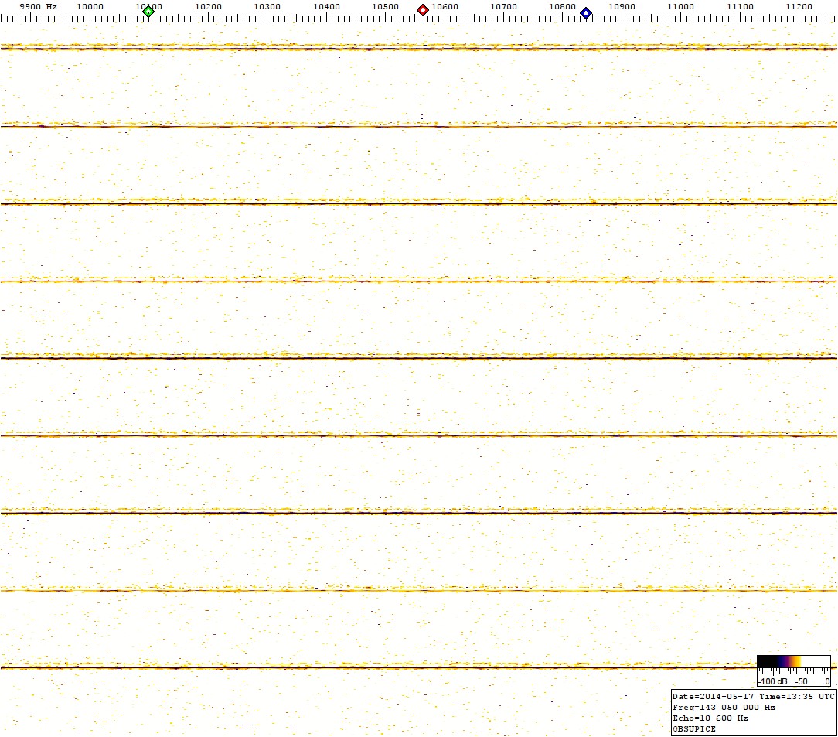Click the 11100 frequency ruler label
This screenshot has width=838, height=737.
pos(740,6)
